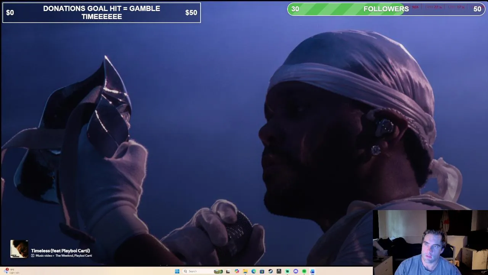Viewport: 488px width, 275px height.
Task: Open Spotify from the taskbar
Action: [304, 271]
